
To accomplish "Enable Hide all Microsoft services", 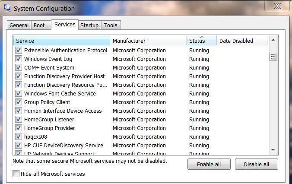I will [x=16, y=174].
